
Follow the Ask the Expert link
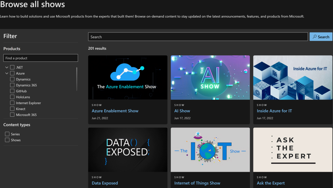[x=271, y=183]
